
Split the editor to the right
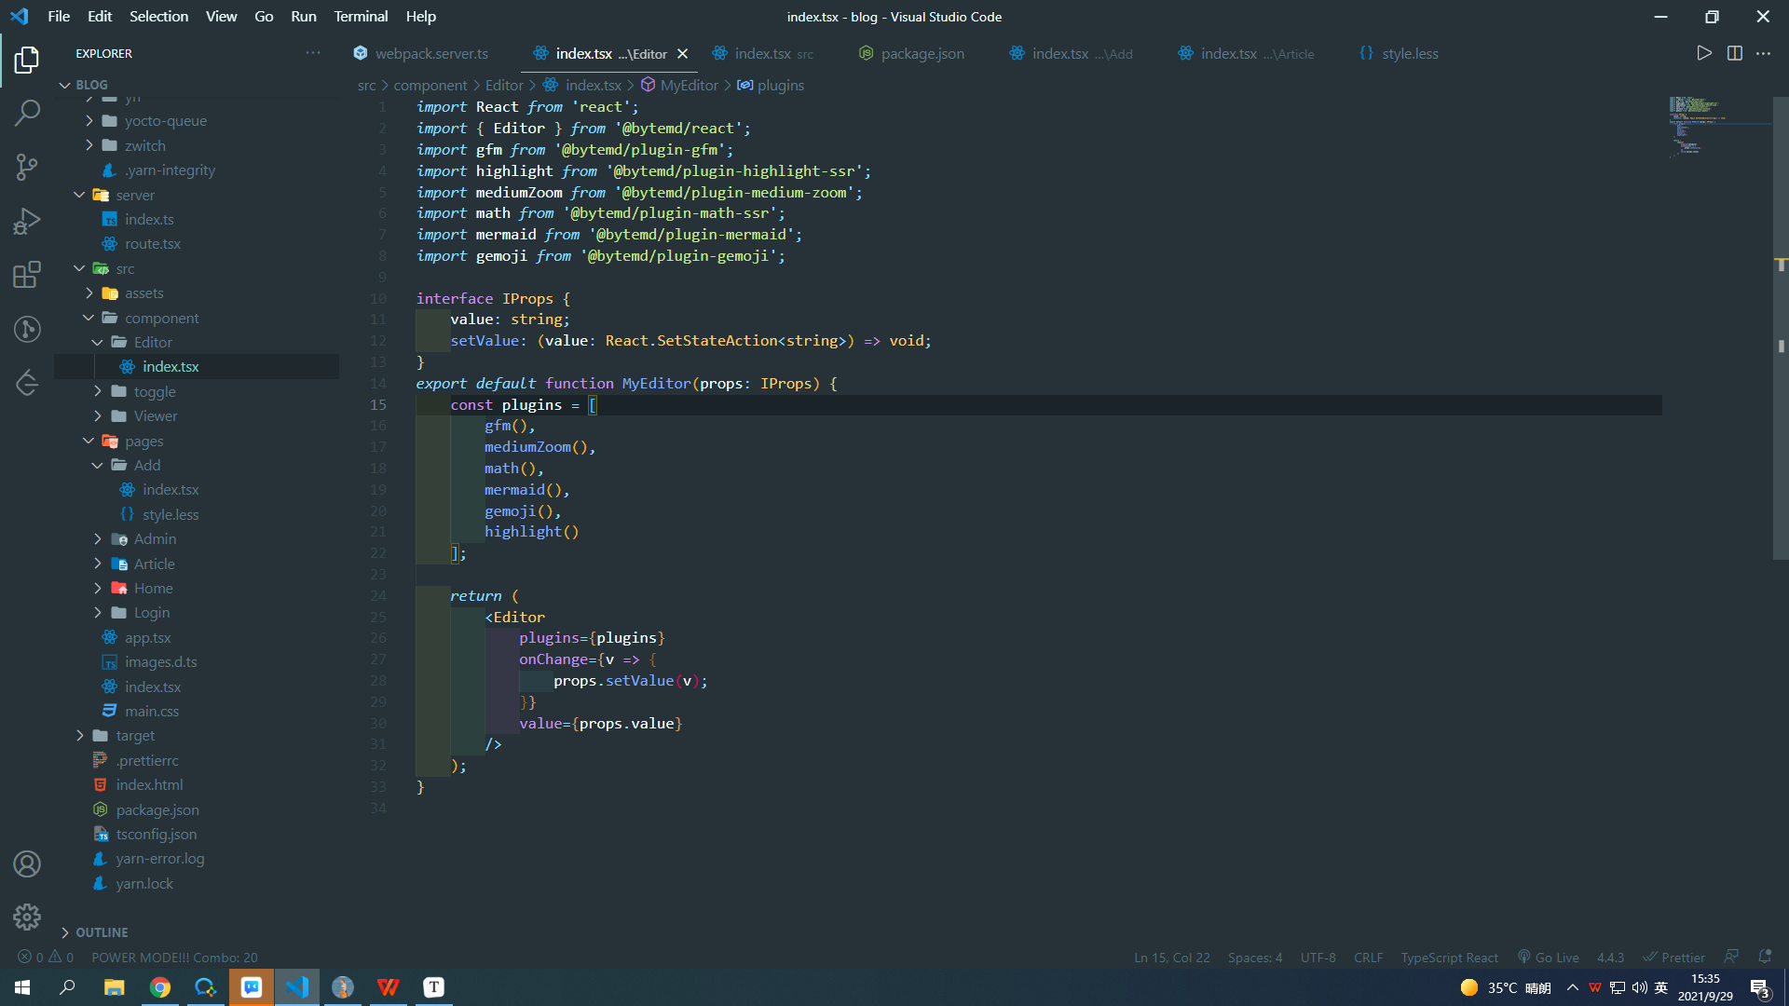(1734, 53)
